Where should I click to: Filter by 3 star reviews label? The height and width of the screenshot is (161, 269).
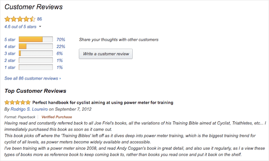click(10, 54)
